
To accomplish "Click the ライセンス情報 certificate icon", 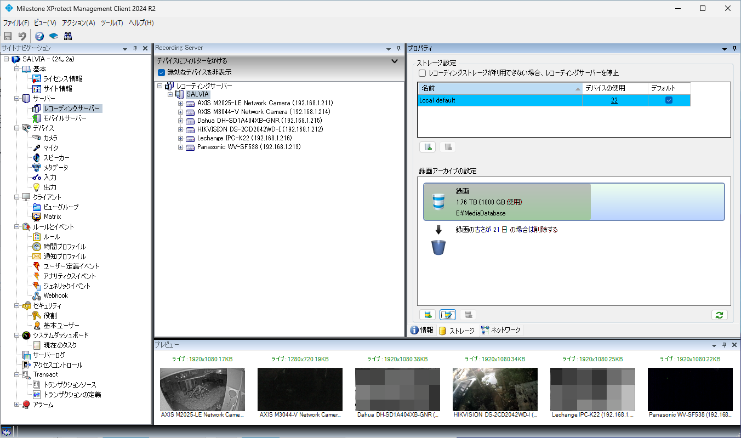I will [37, 79].
